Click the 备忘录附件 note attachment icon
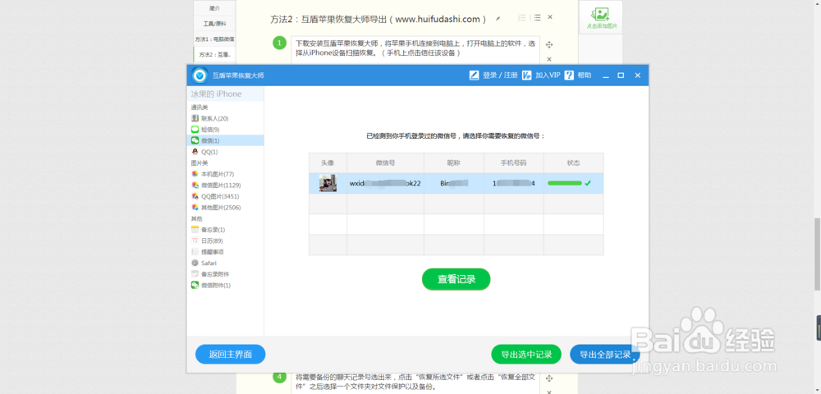821x394 pixels. pyautogui.click(x=195, y=274)
